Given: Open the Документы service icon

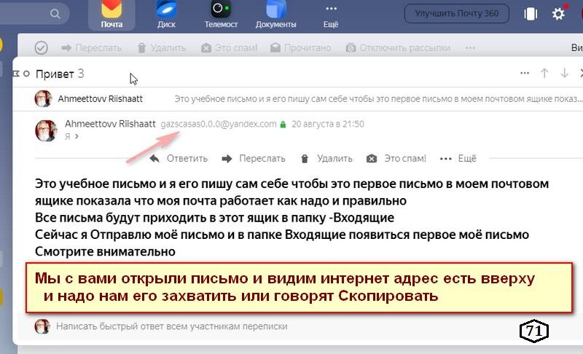Looking at the screenshot, I should [x=276, y=15].
